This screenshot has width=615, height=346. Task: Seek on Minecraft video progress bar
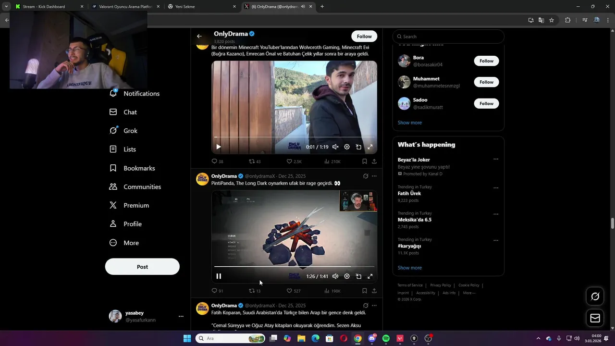click(x=294, y=137)
